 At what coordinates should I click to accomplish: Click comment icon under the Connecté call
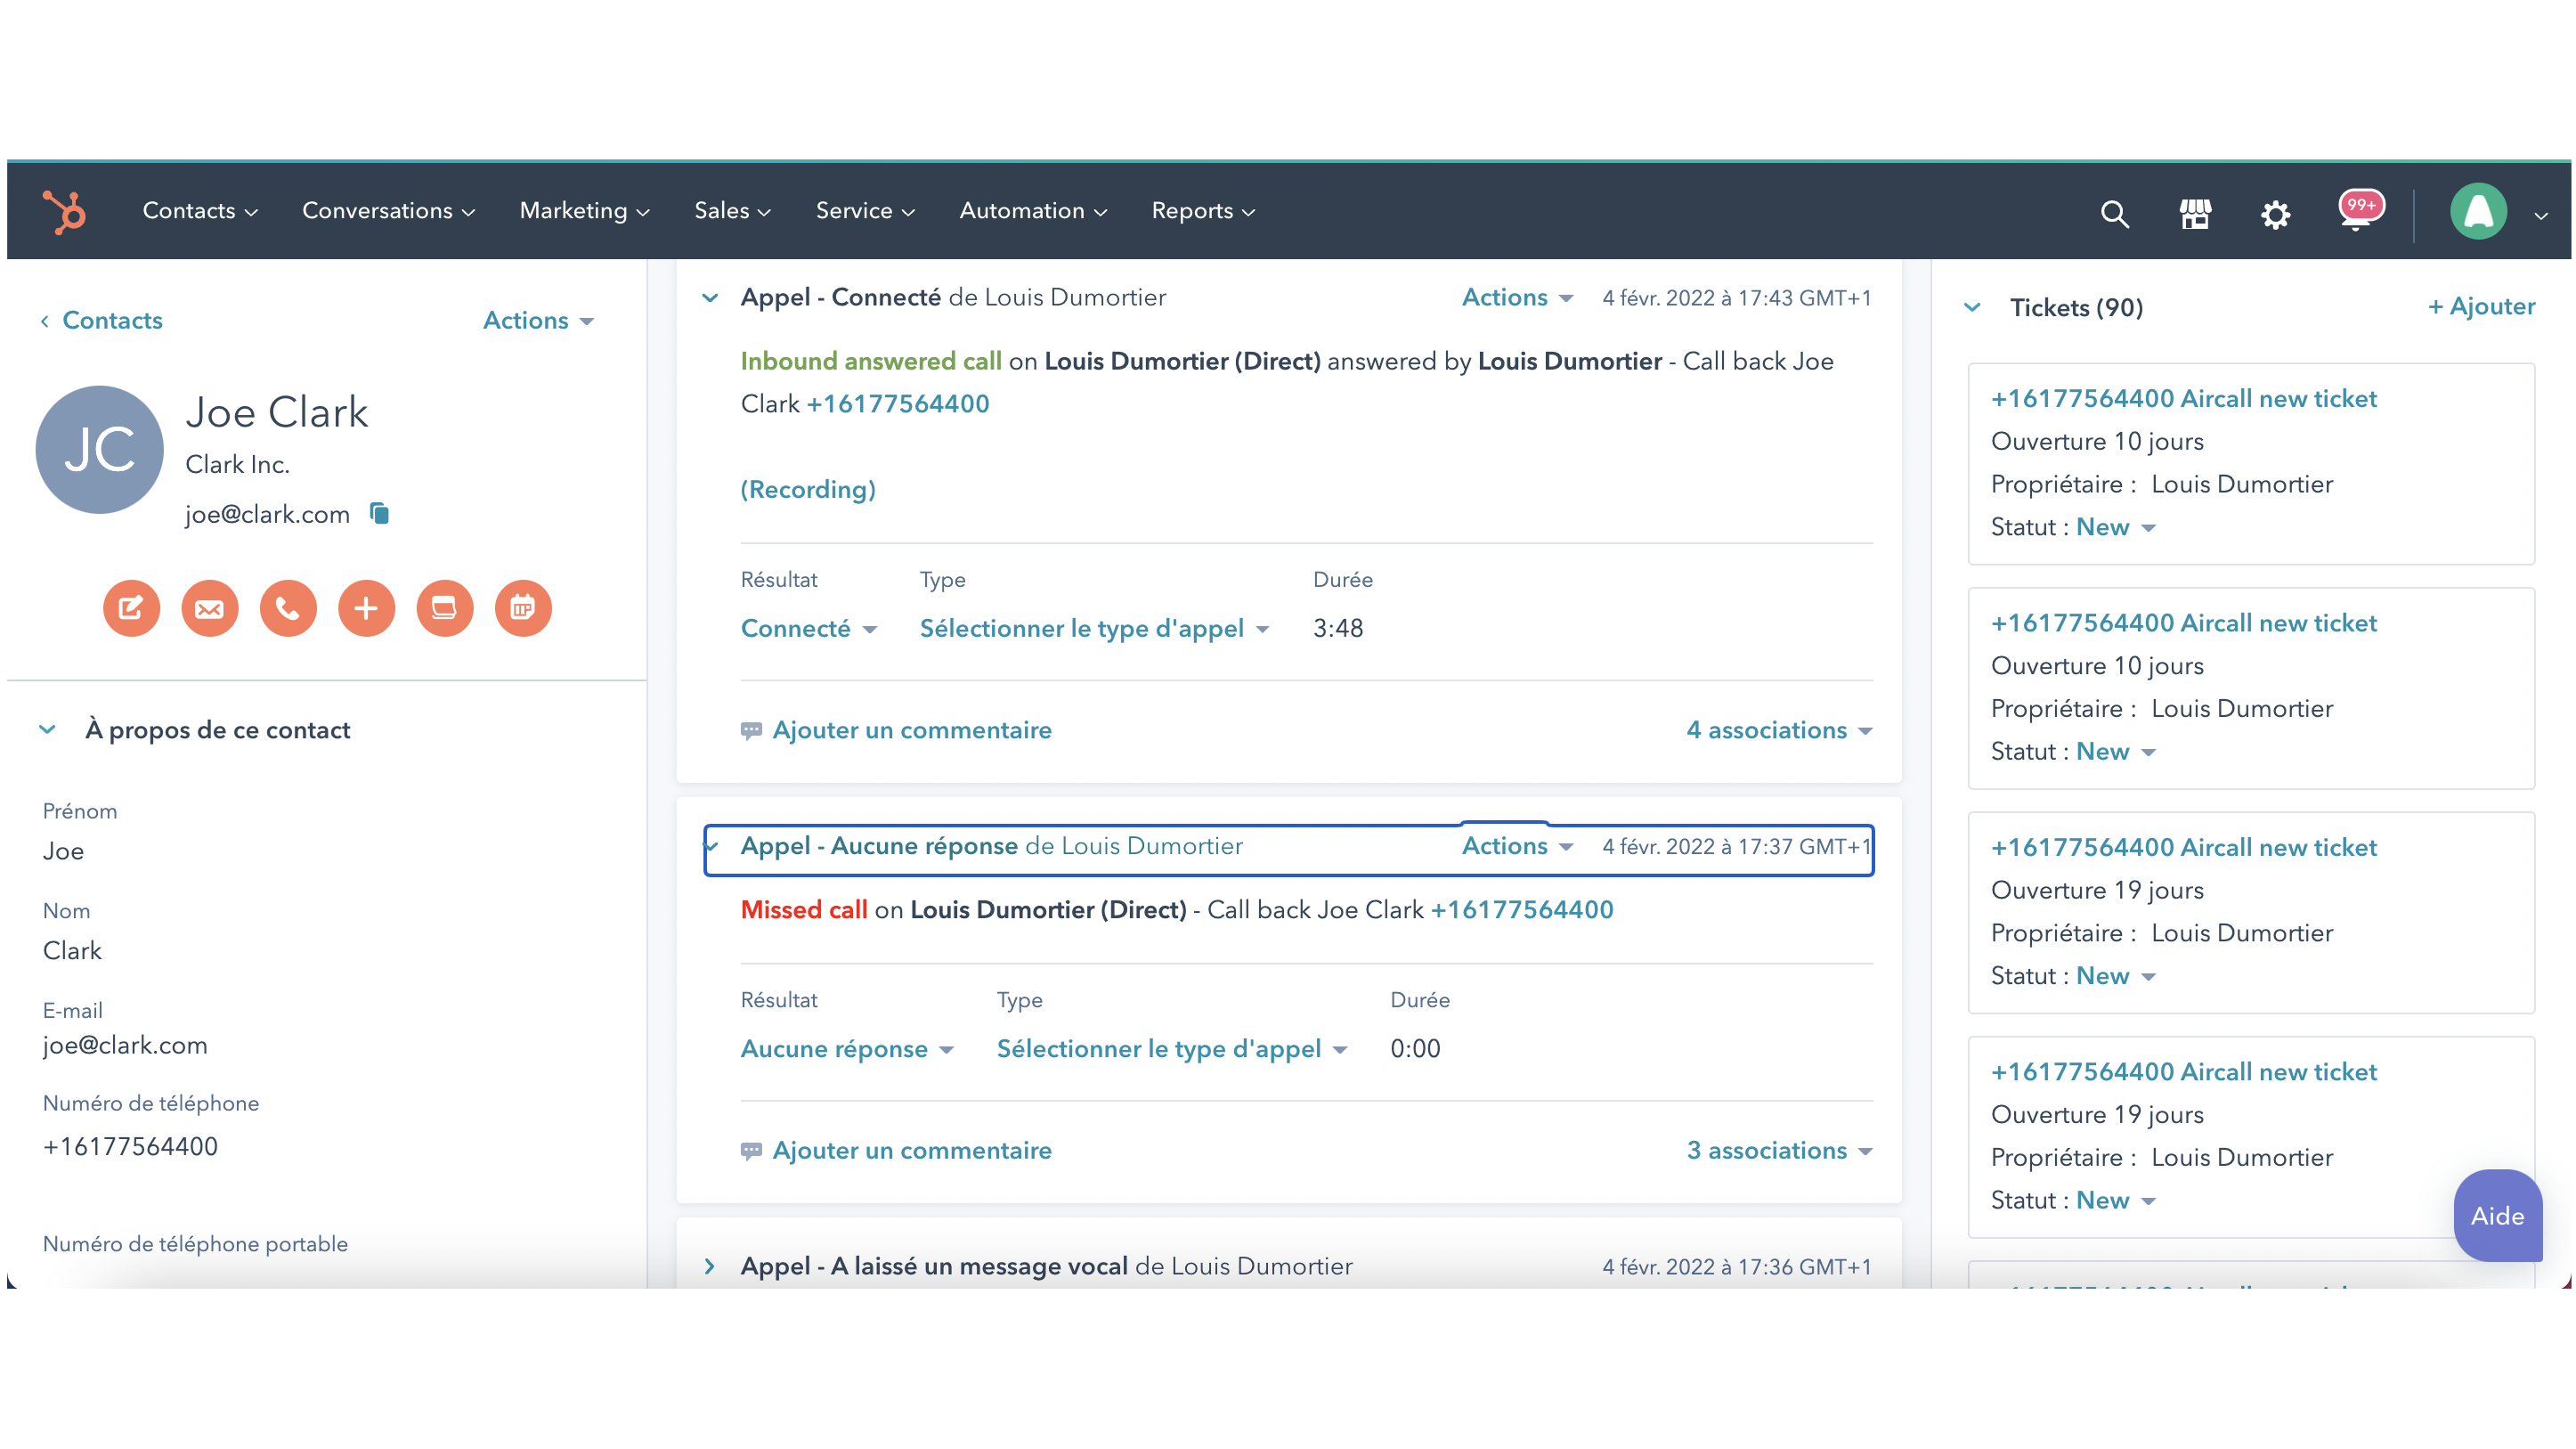click(751, 731)
